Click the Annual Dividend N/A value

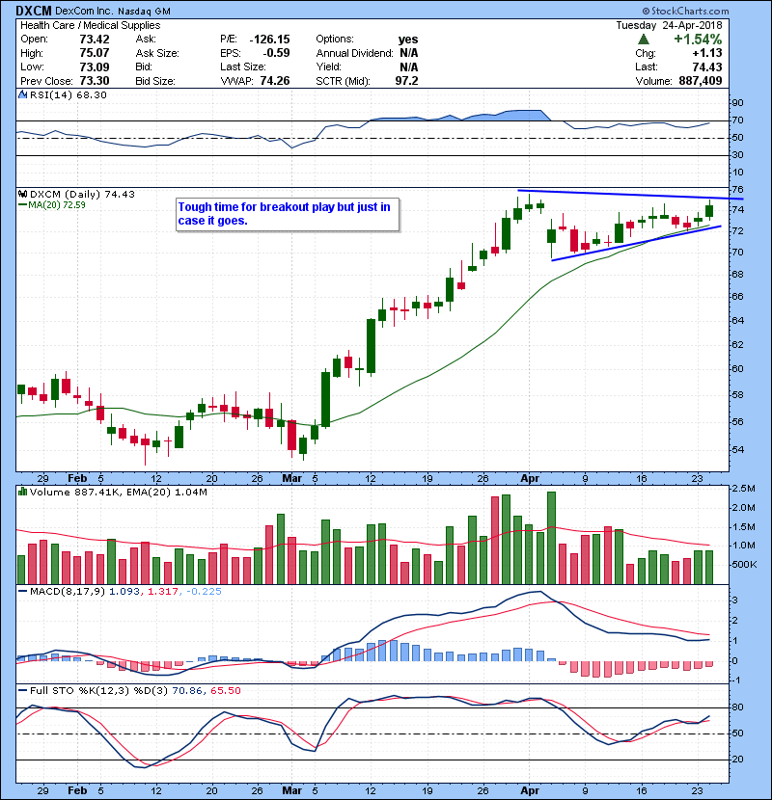point(409,53)
